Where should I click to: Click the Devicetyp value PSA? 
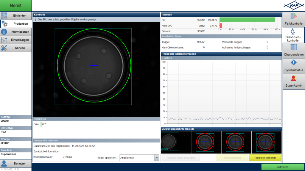(x=3, y=132)
